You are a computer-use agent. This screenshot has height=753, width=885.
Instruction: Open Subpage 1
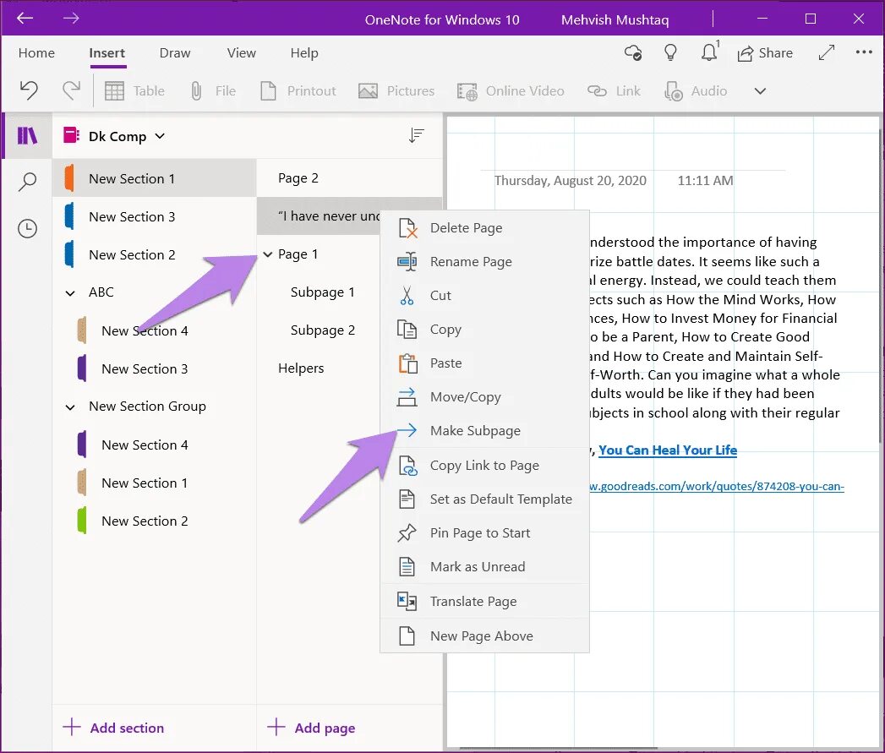click(322, 292)
